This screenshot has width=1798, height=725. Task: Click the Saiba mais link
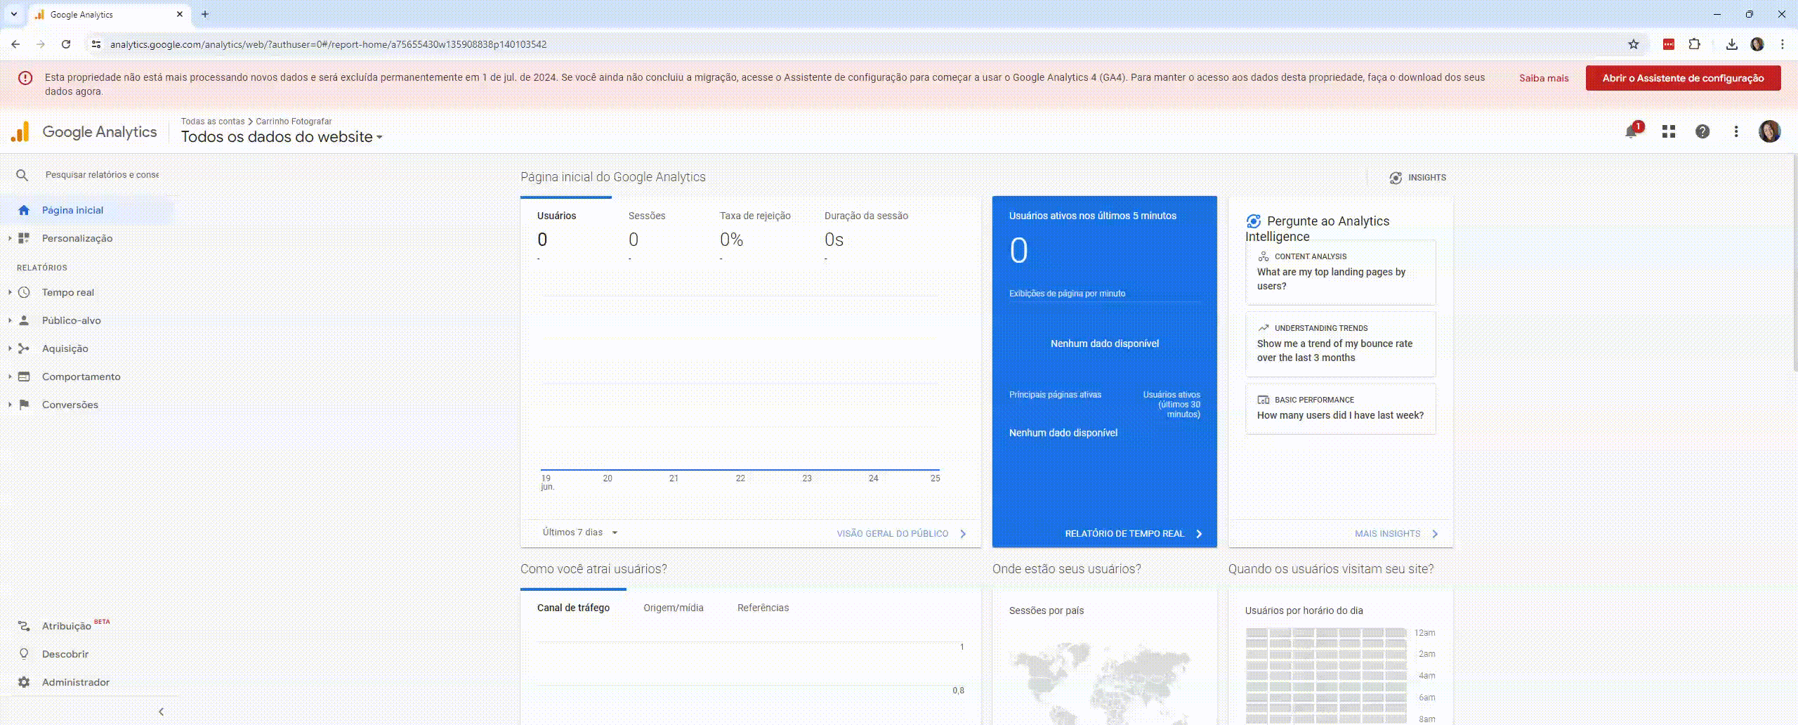pyautogui.click(x=1544, y=78)
